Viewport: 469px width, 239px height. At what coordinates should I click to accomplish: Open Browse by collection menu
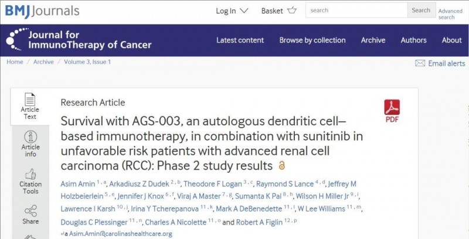point(312,40)
